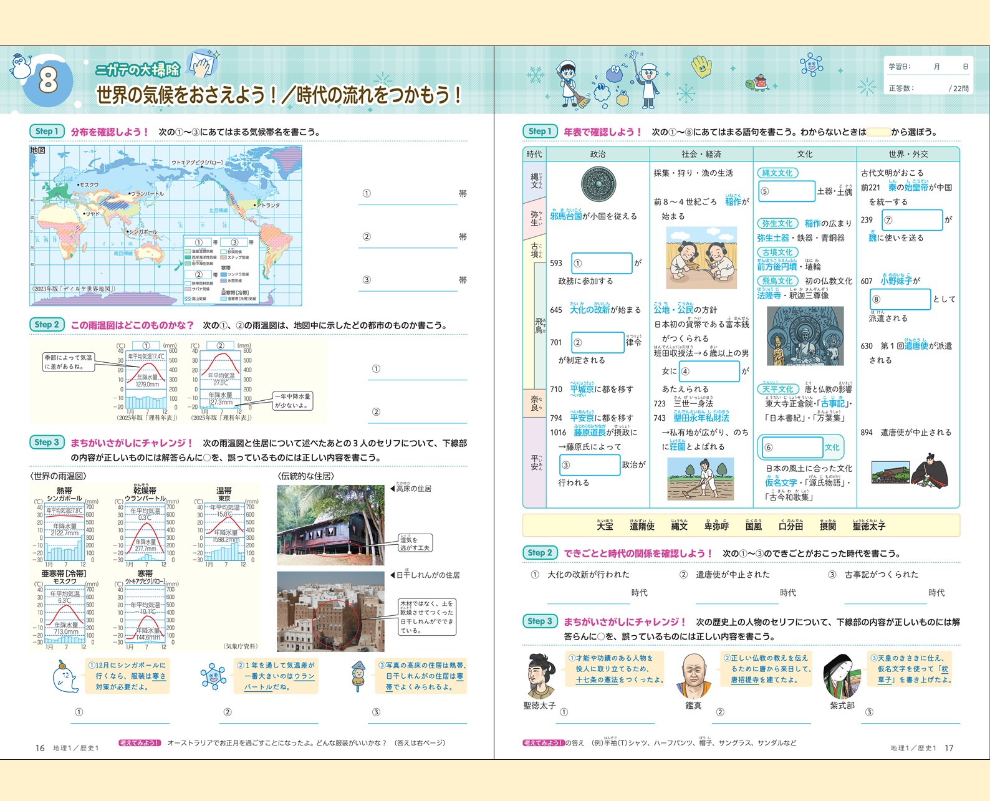Image resolution: width=990 pixels, height=801 pixels.
Task: Open the 高床の住居 house photo
Action: click(x=330, y=525)
